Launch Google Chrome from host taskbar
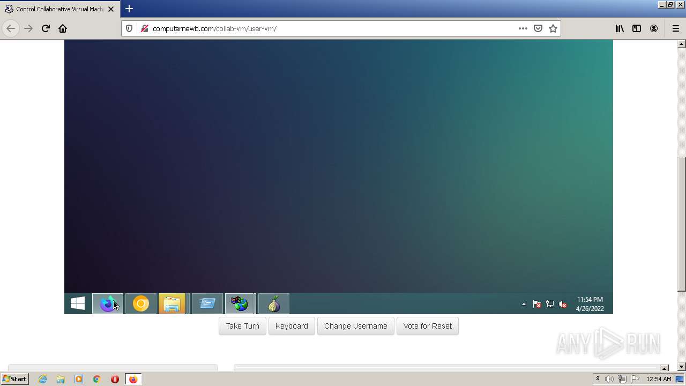This screenshot has height=386, width=686. click(96, 379)
